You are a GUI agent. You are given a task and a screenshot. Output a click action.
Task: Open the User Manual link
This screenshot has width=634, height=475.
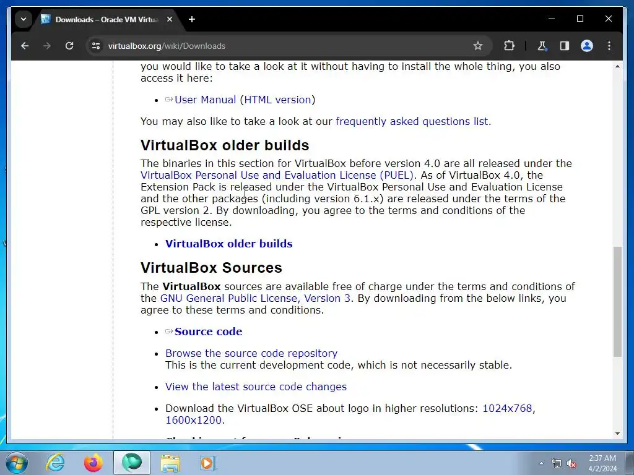tap(205, 100)
